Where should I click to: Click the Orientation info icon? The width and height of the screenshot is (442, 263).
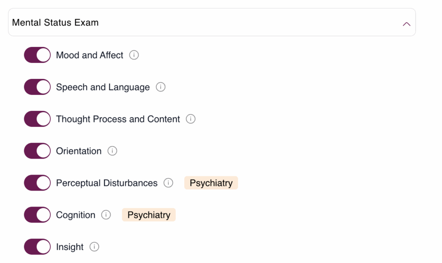[x=112, y=151]
